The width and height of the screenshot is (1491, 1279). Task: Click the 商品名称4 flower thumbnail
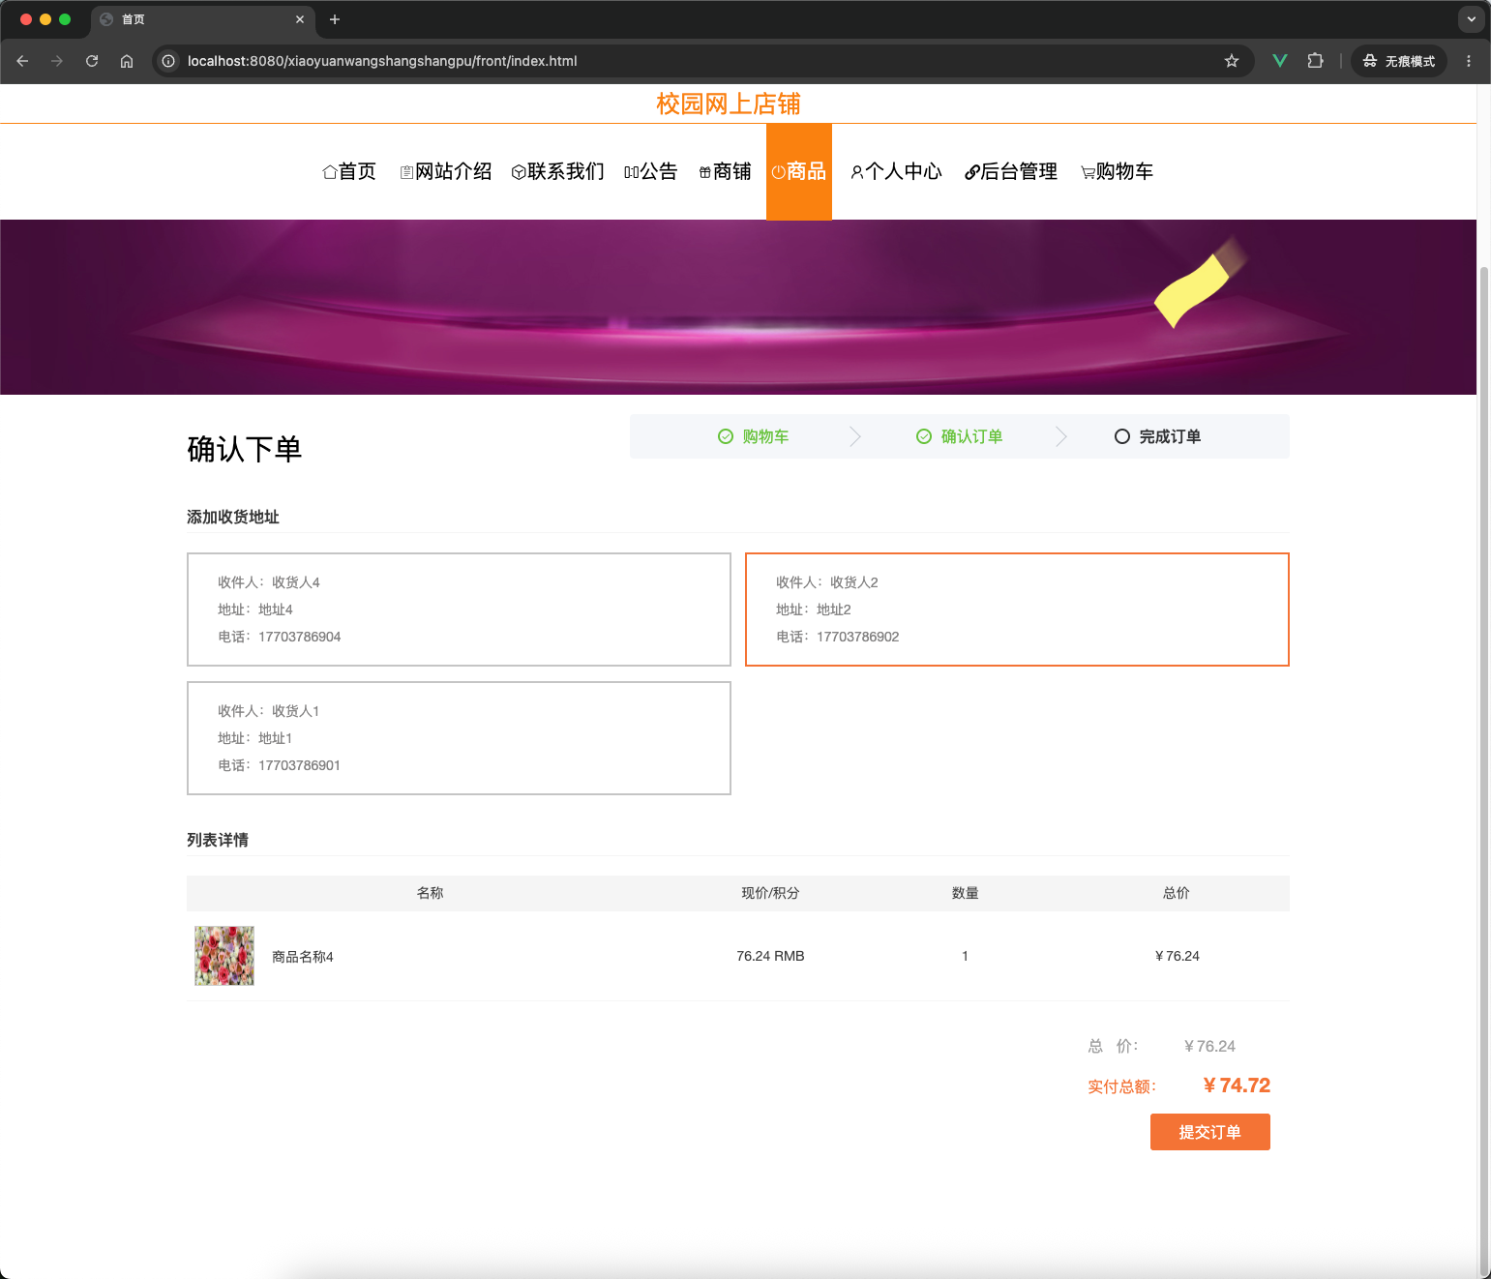[224, 956]
